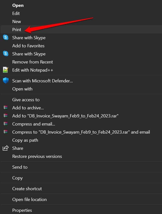Remove the file from Recent
This screenshot has height=214, width=162.
[x=32, y=62]
